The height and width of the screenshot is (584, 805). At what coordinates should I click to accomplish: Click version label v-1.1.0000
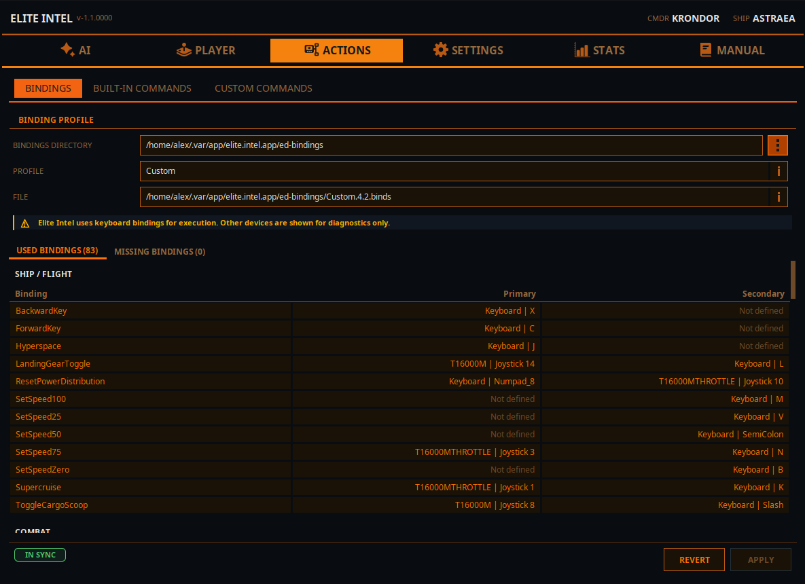tap(94, 18)
